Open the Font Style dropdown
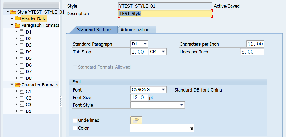Viewport: 286px width, 137px height. coord(182,105)
